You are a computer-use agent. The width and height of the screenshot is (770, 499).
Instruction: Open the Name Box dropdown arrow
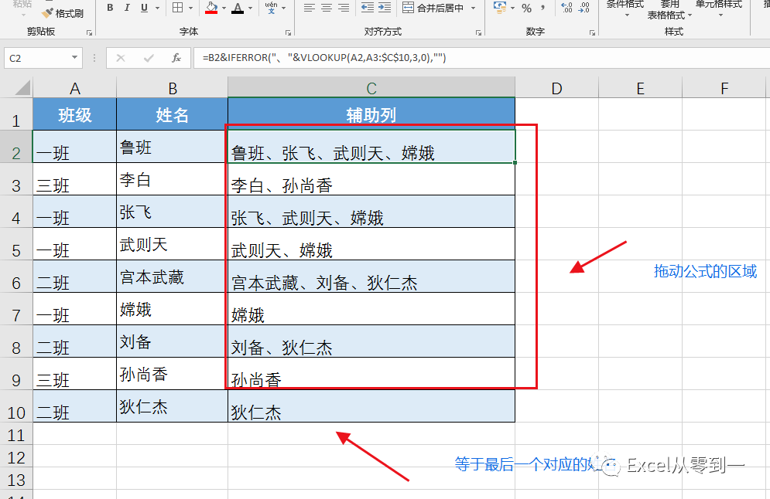pyautogui.click(x=74, y=58)
